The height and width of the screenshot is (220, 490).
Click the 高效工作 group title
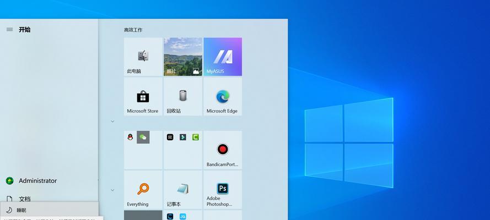(133, 30)
